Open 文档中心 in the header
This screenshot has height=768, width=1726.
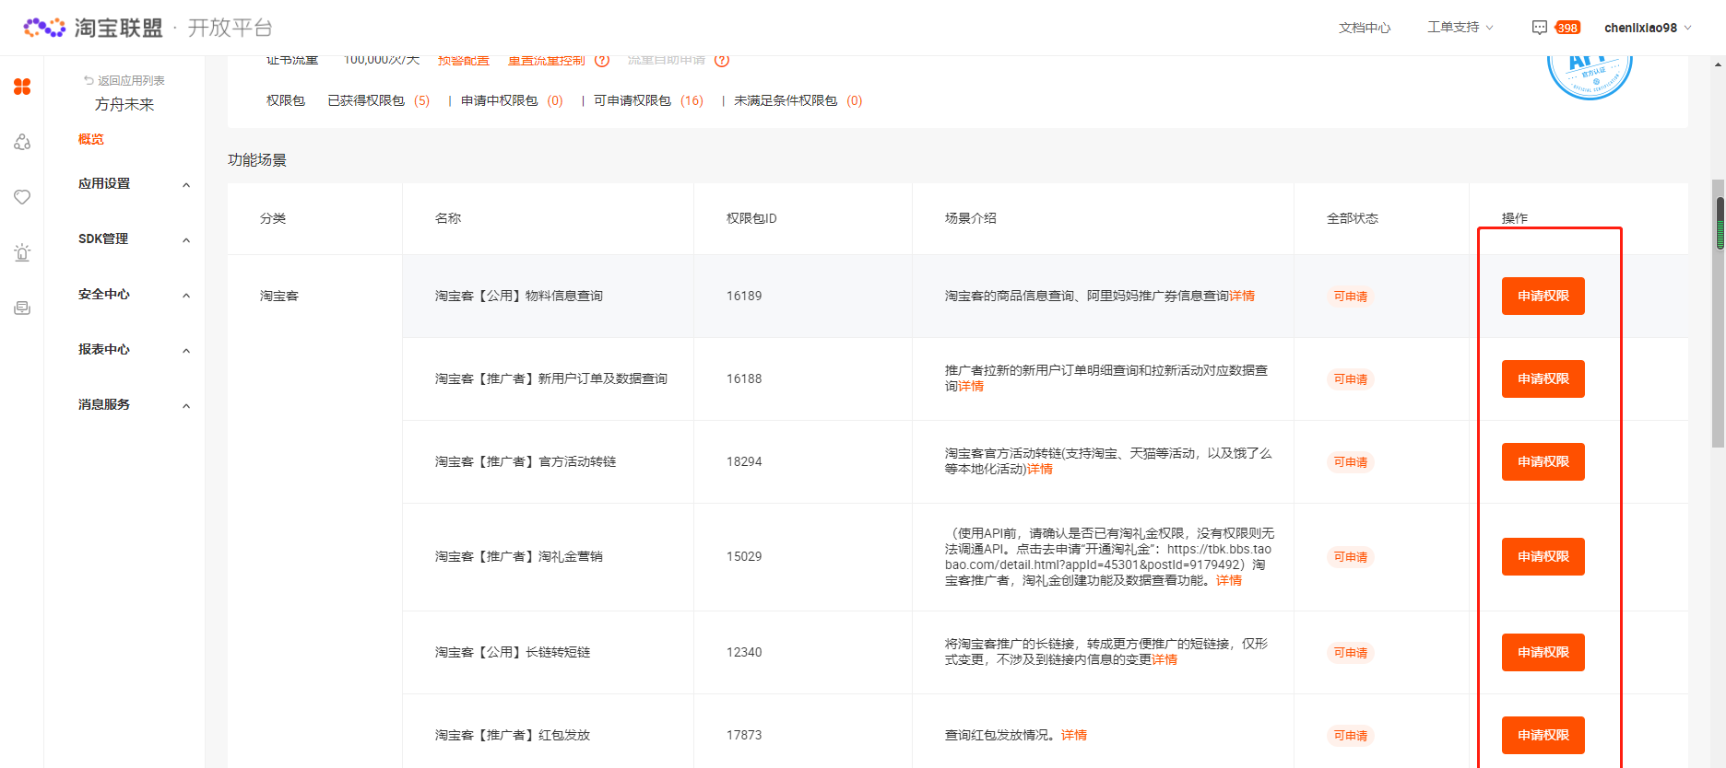[x=1365, y=28]
